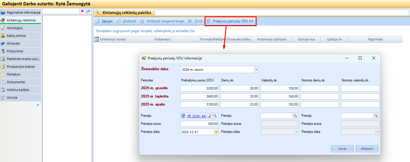Search first Premija with magnifier icon
Screen dimensions: 410x162
click(x=215, y=116)
